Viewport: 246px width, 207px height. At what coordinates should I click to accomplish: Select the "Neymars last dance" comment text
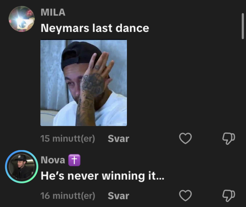[x=95, y=28]
